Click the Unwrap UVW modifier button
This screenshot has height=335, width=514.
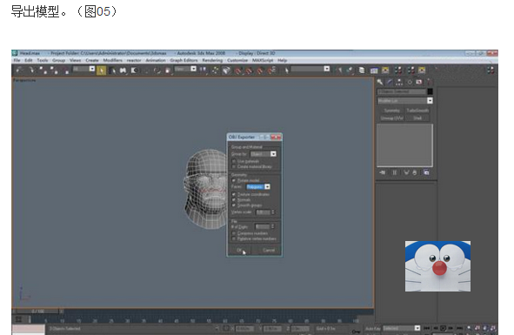pos(391,118)
